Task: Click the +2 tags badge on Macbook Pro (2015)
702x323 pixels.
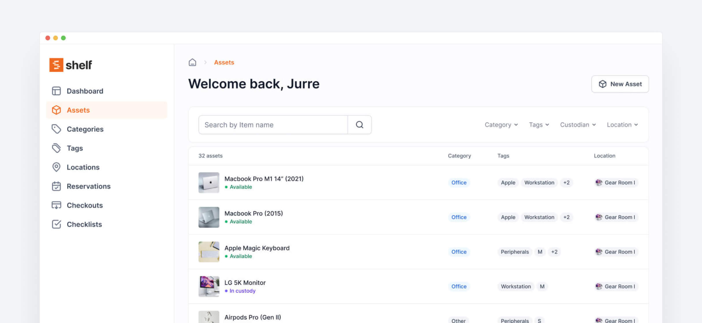Action: (566, 217)
